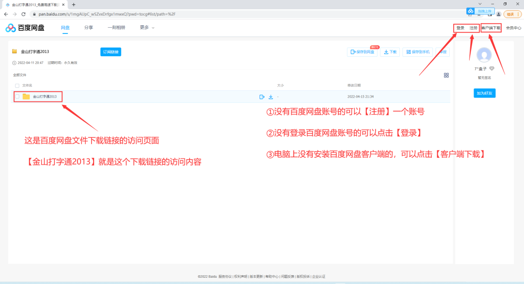Switch file list to grid view

click(x=446, y=75)
